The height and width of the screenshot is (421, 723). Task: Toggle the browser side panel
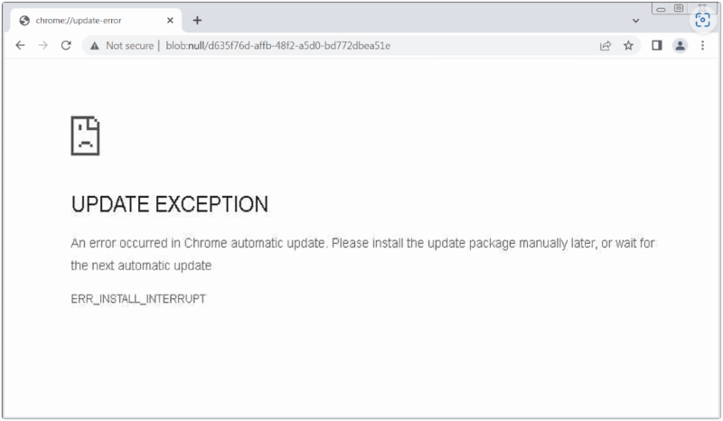point(657,45)
